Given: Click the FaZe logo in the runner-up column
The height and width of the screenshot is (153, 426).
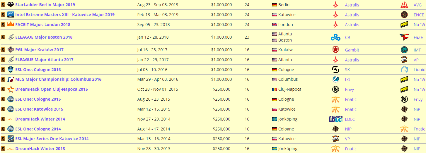Looking at the screenshot, I should [404, 37].
